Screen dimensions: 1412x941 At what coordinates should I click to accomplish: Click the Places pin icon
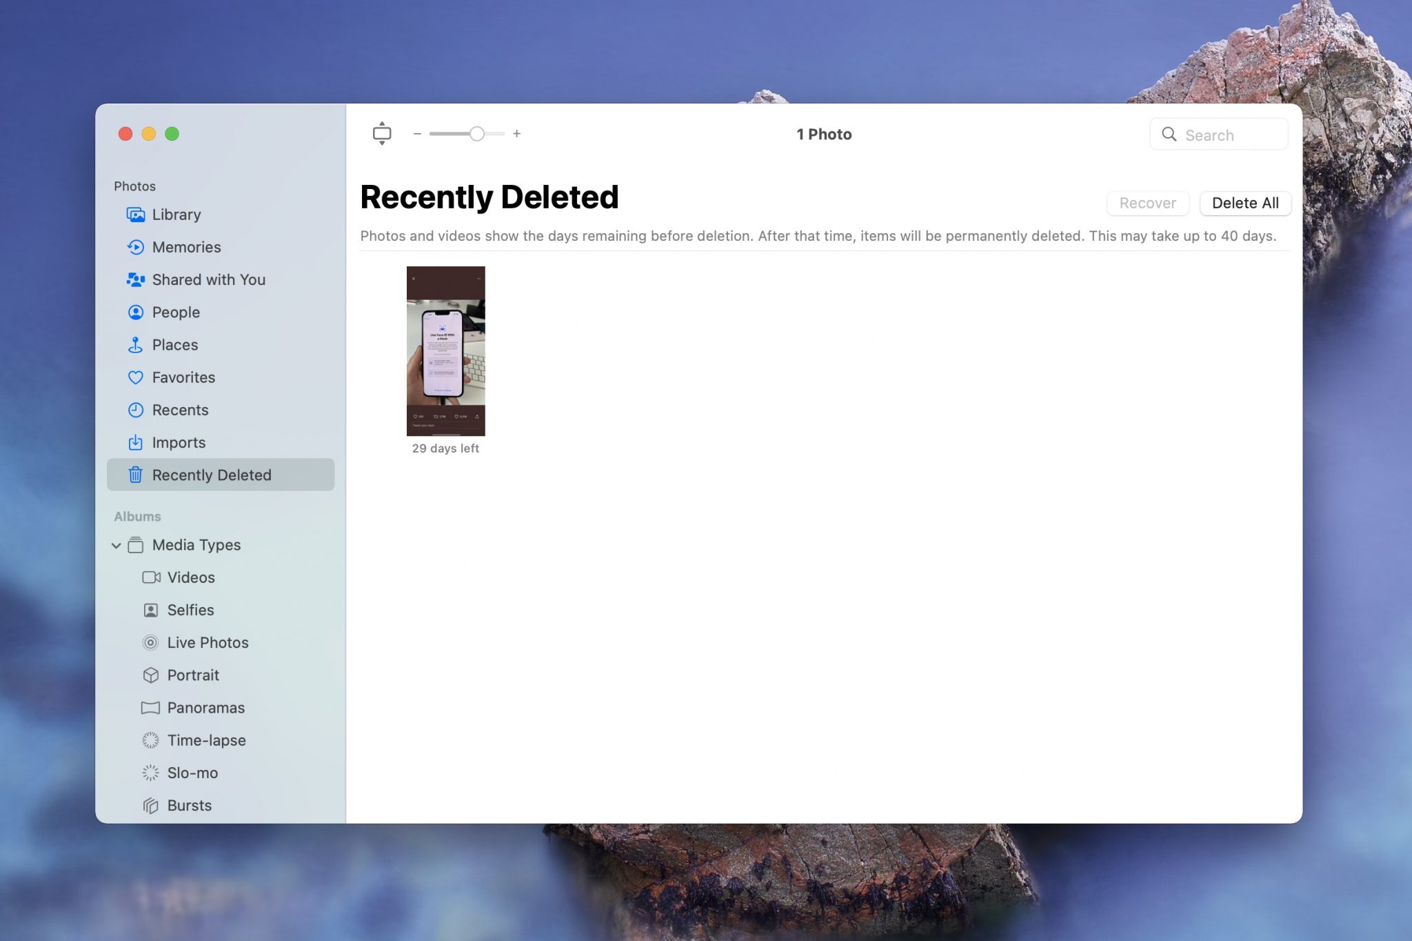pos(136,345)
